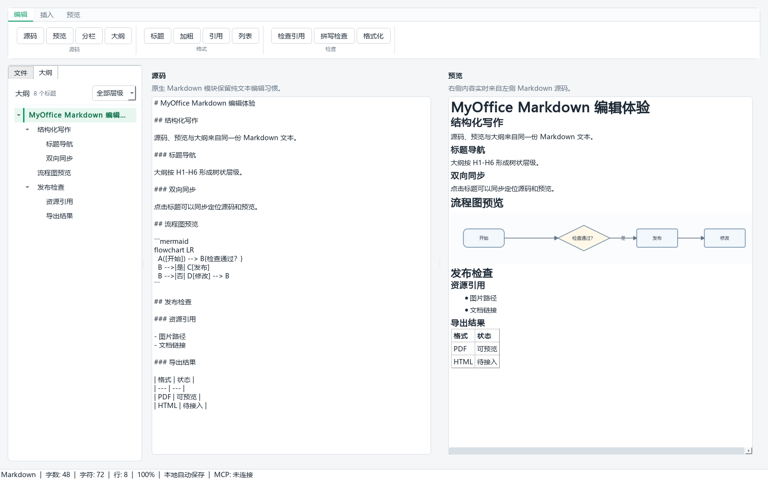
Task: Switch to the 文件 sidebar tab
Action: click(21, 73)
